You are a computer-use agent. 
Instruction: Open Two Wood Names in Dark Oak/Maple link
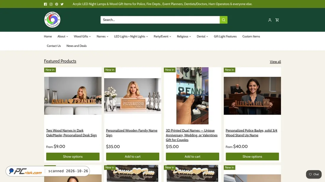pyautogui.click(x=71, y=133)
